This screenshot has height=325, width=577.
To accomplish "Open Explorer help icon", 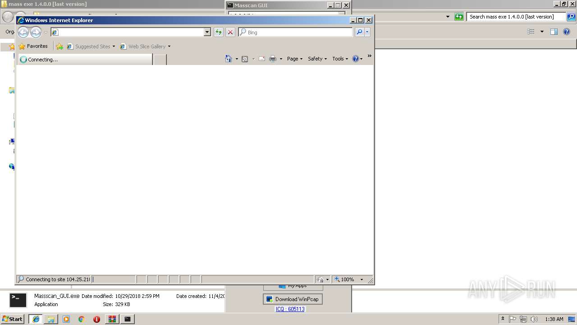I will 567,32.
